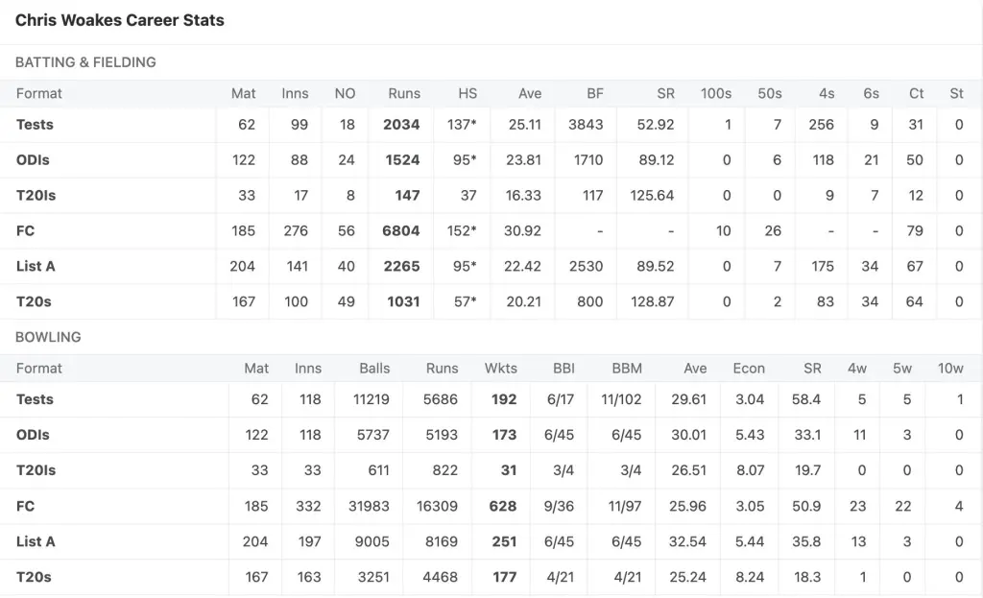The width and height of the screenshot is (983, 598).
Task: Select the BOWLING section label
Action: 48,337
